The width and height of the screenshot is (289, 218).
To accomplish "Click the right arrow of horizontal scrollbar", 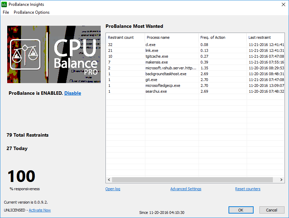I will click(281, 180).
